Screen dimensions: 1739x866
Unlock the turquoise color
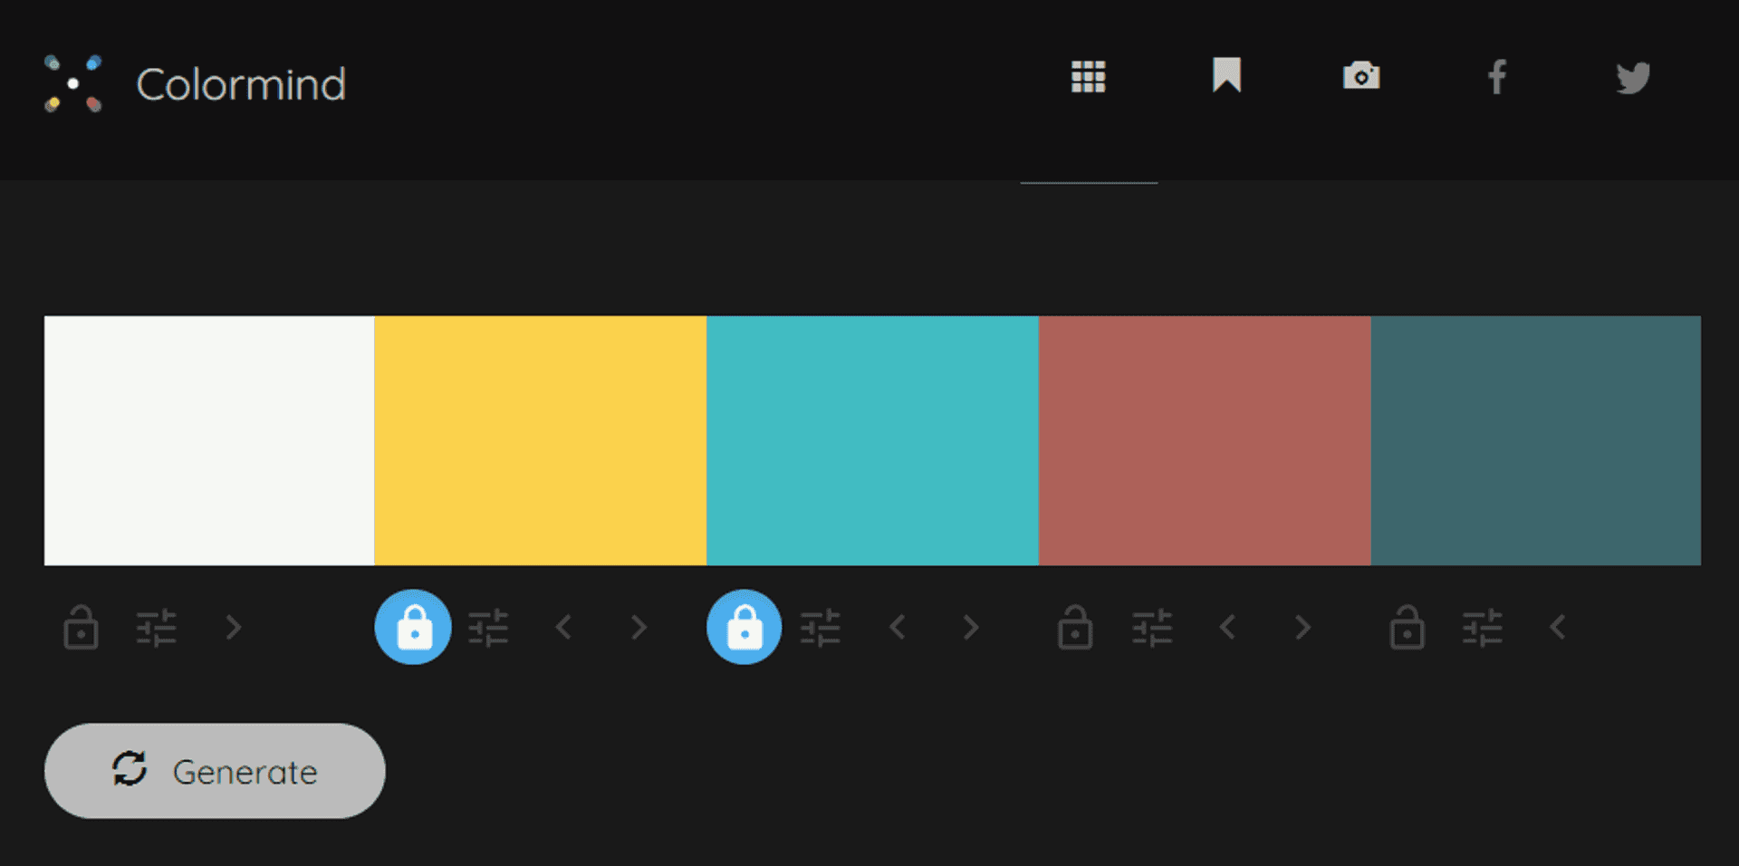coord(745,627)
